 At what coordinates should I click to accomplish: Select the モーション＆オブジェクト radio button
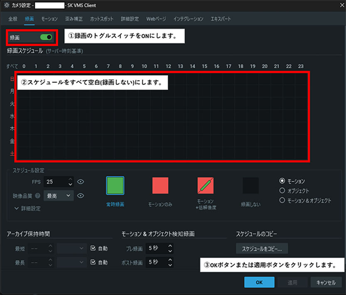282,200
